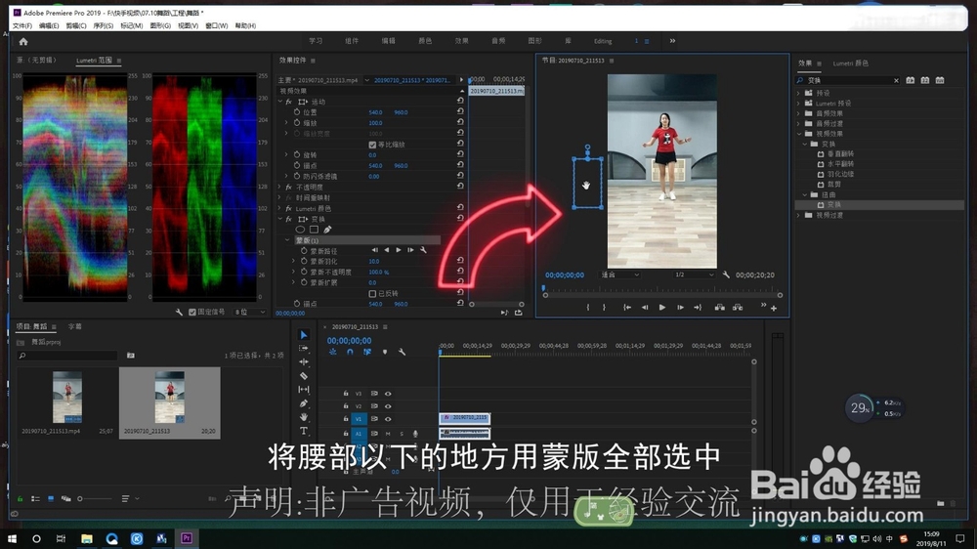
Task: Click the rectangle mask tool under 变换
Action: tap(314, 230)
